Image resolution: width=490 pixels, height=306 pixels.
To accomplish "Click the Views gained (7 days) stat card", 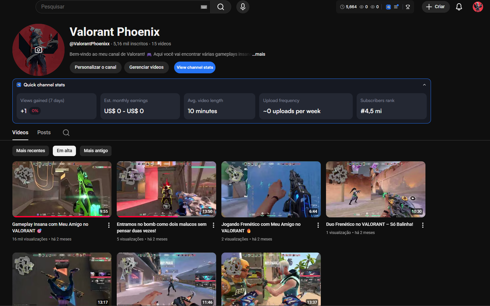I will click(56, 106).
